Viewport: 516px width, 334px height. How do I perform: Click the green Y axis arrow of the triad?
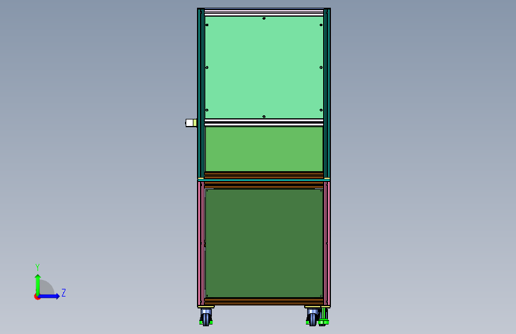pyautogui.click(x=38, y=284)
